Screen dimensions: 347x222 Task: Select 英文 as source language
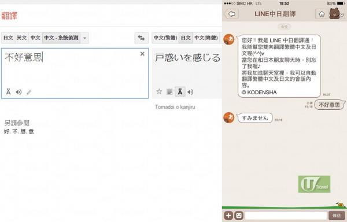(21, 38)
